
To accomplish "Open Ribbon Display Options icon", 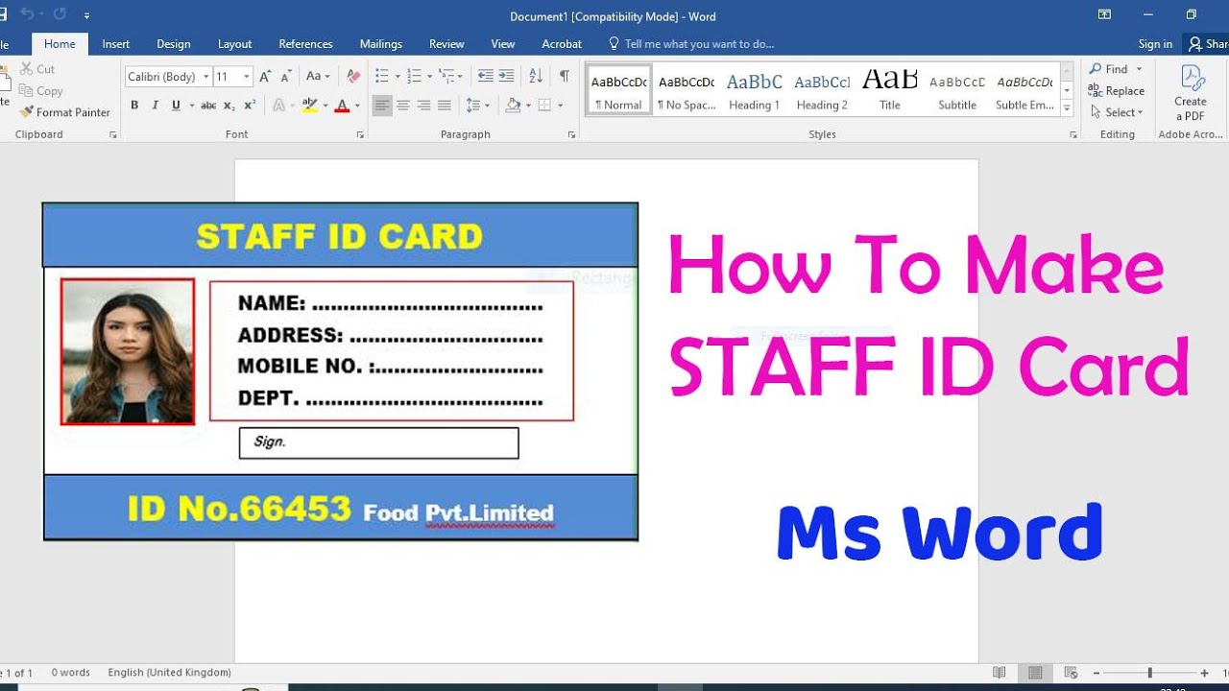I will [1104, 14].
